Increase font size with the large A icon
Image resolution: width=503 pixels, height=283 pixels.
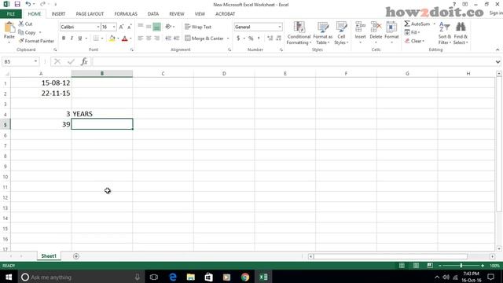(121, 27)
